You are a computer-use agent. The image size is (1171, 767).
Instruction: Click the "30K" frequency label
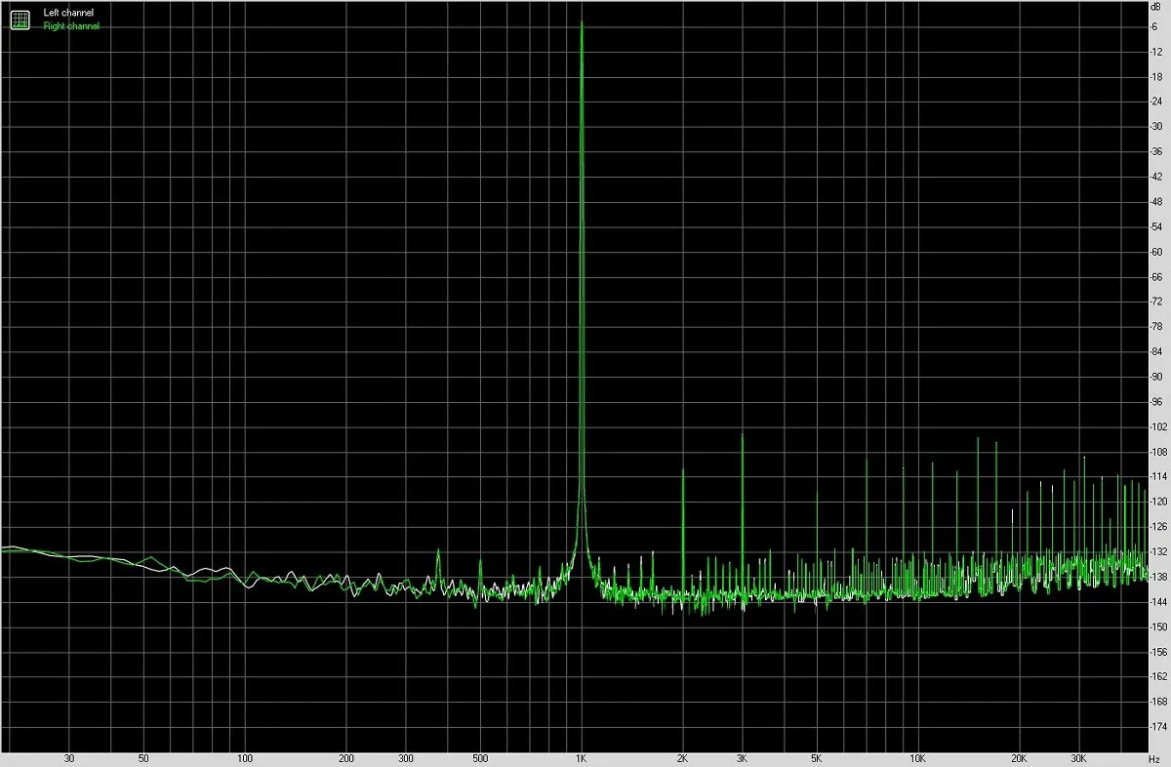tap(1078, 757)
